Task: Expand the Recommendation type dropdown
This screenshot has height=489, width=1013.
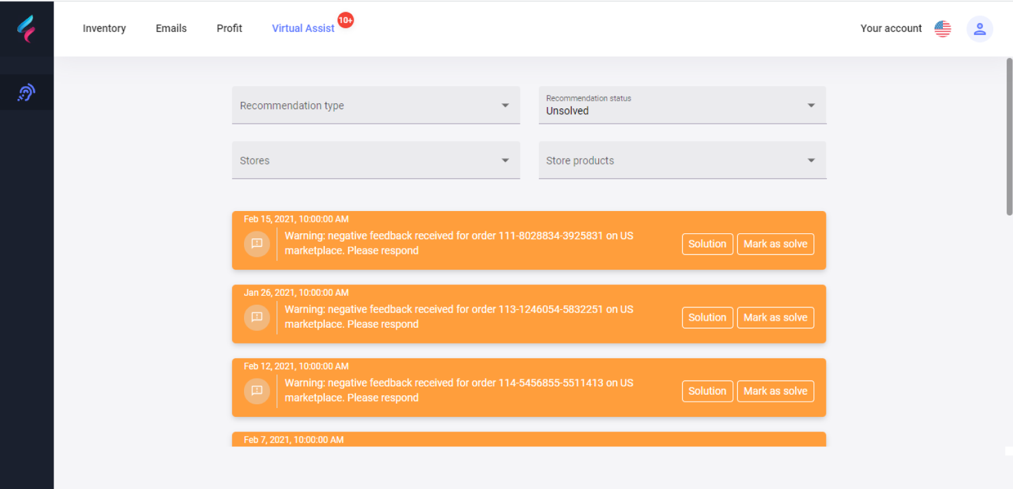Action: (375, 105)
